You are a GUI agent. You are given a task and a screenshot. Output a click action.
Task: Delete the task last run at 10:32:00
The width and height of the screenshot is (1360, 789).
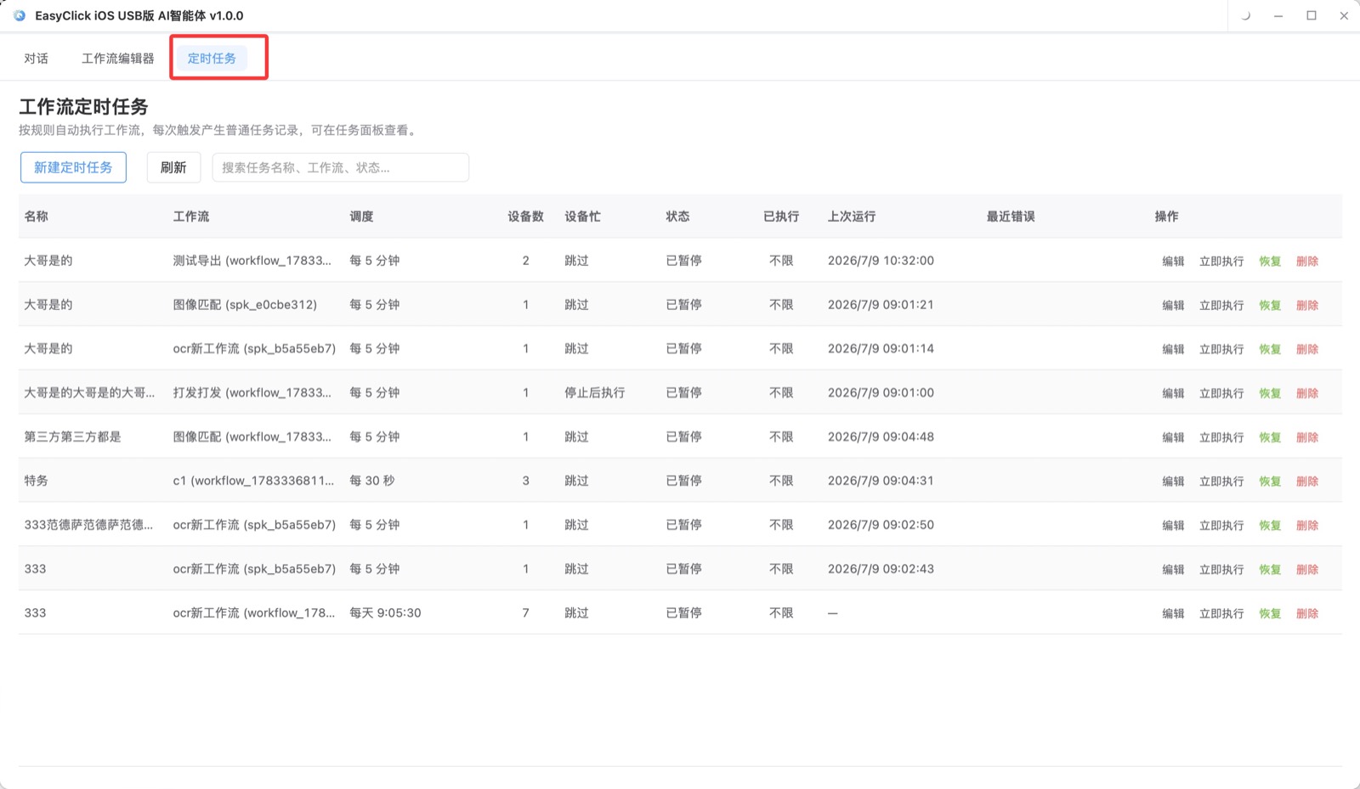(x=1307, y=261)
